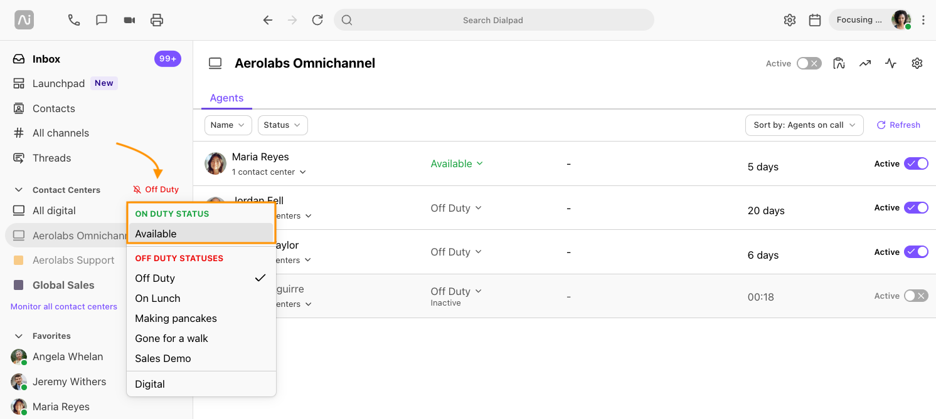This screenshot has height=419, width=936.
Task: Click Maria Reyes avatar in agent list
Action: 215,163
